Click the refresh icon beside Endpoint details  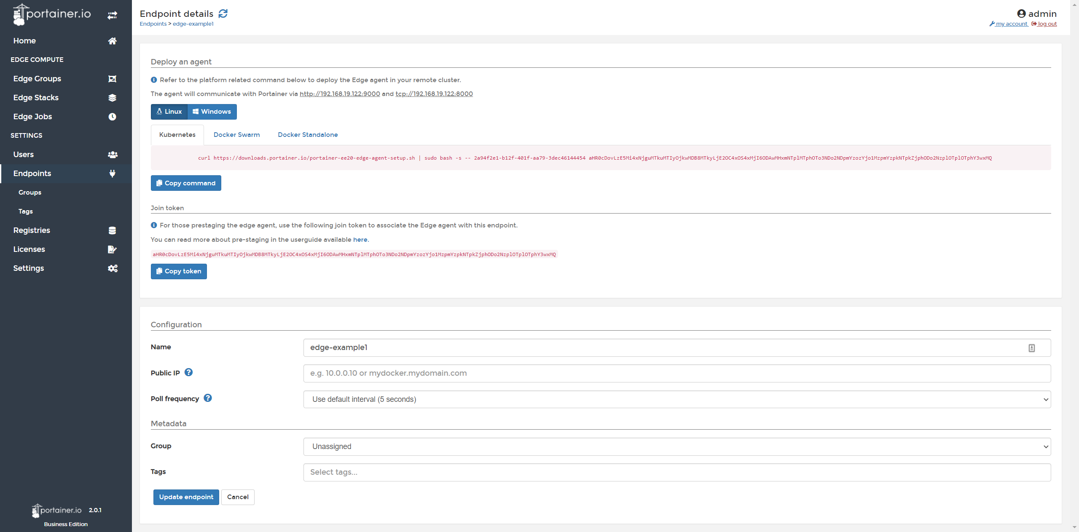[223, 14]
